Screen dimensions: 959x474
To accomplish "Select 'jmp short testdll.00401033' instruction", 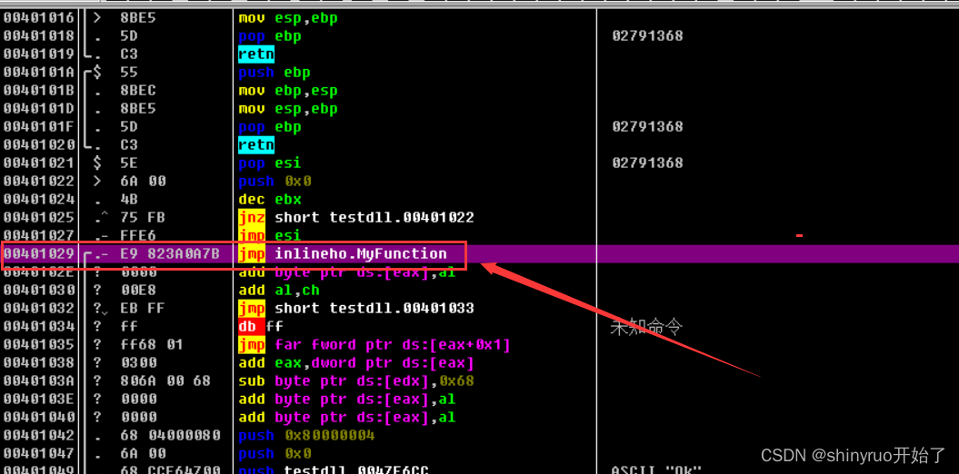I will 356,308.
